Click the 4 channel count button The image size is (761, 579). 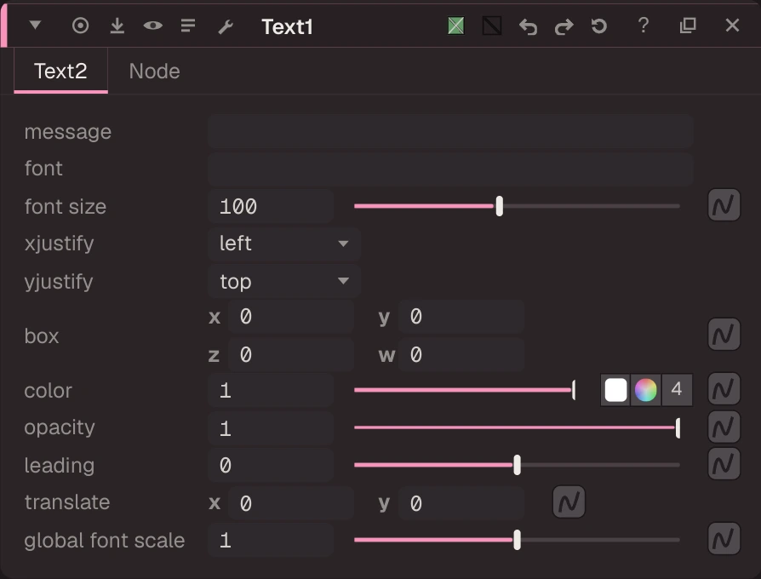coord(677,389)
